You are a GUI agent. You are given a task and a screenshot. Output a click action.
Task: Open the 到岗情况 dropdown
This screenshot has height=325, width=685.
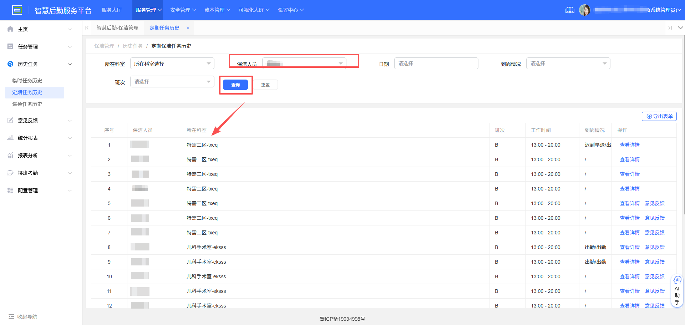pyautogui.click(x=568, y=63)
